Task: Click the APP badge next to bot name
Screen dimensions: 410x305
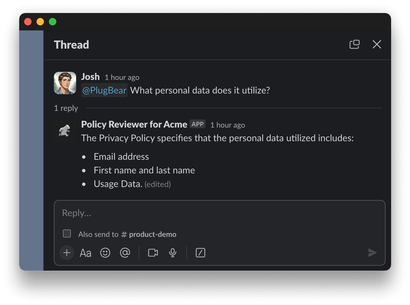Action: [197, 124]
